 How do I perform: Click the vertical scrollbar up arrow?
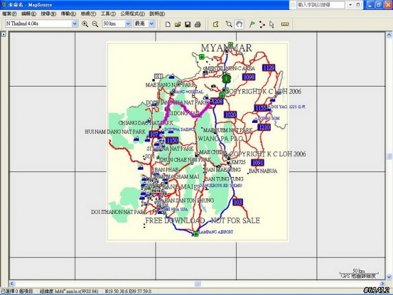pyautogui.click(x=389, y=35)
